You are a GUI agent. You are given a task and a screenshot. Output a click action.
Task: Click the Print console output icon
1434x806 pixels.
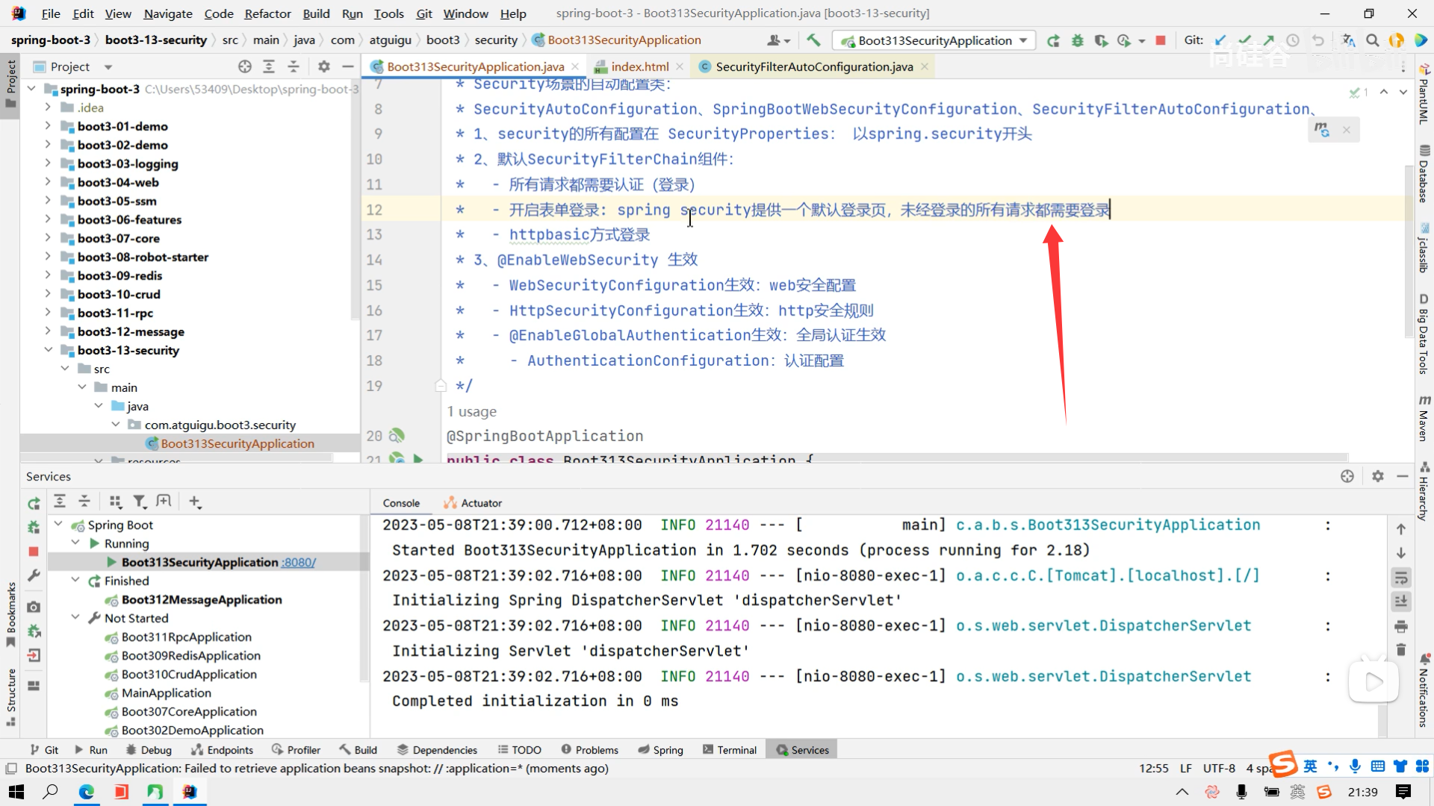tap(1401, 625)
